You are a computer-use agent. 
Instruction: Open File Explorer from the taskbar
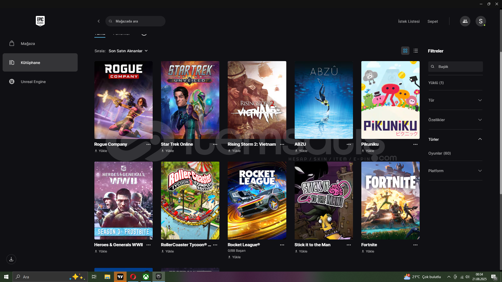point(107,277)
